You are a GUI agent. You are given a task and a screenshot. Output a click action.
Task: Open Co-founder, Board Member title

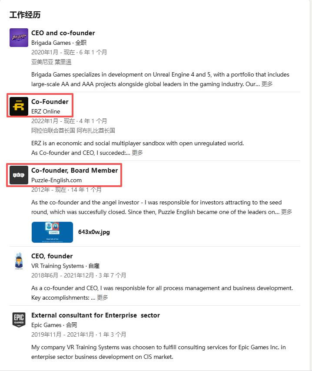coord(74,170)
